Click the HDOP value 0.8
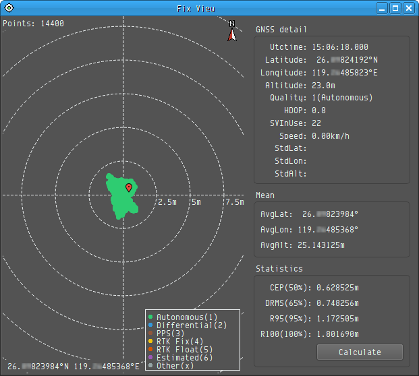Viewport: 419px width, 376px height. 318,111
